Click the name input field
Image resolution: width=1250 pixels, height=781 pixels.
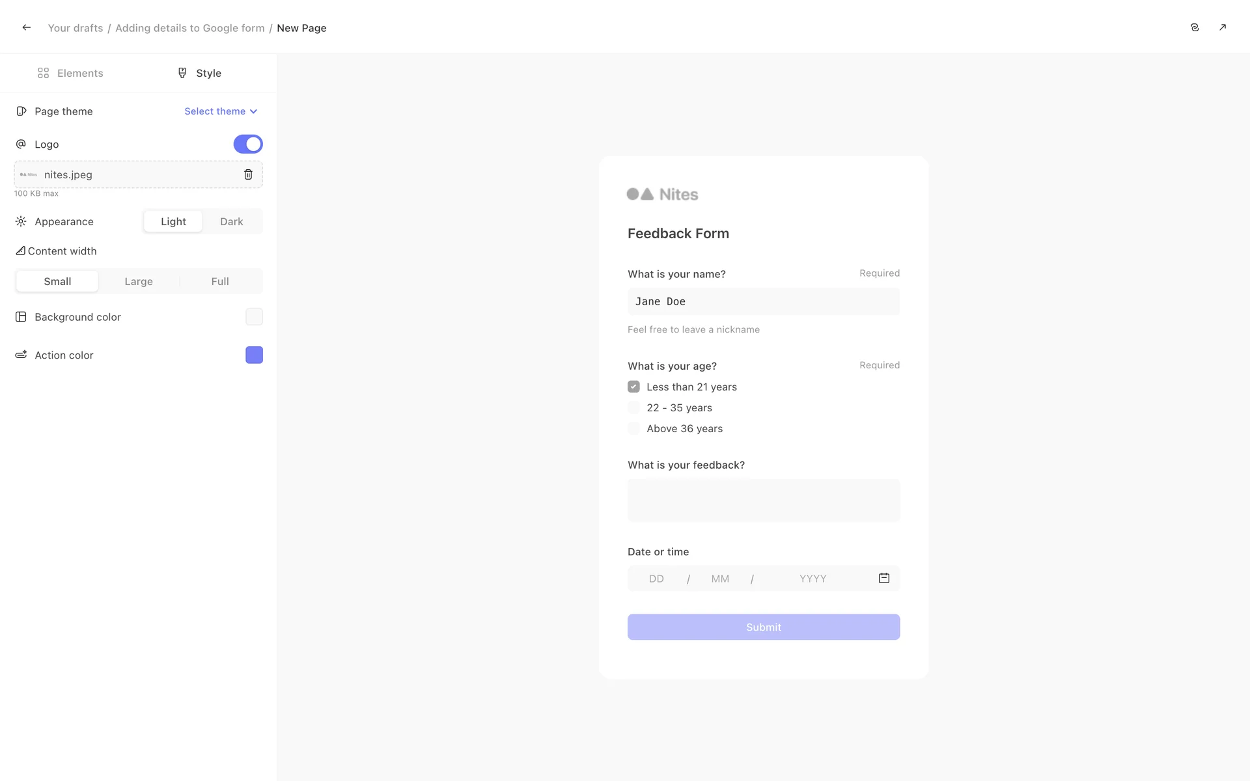[763, 301]
